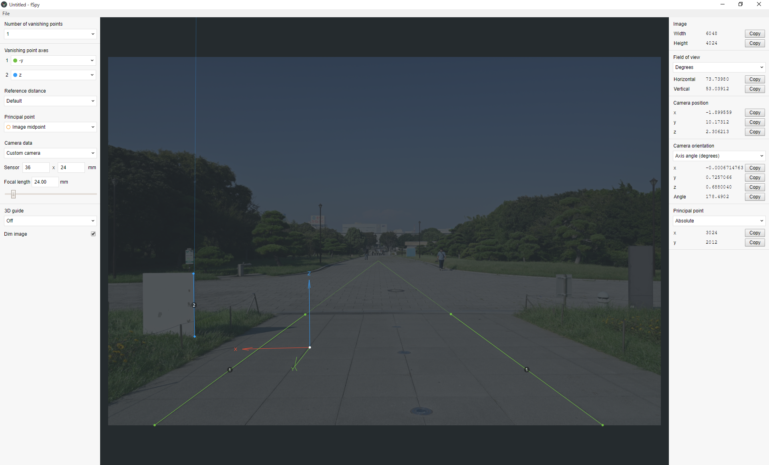Click bottom endpoint of blue vertical line
Image resolution: width=769 pixels, height=465 pixels.
[195, 336]
